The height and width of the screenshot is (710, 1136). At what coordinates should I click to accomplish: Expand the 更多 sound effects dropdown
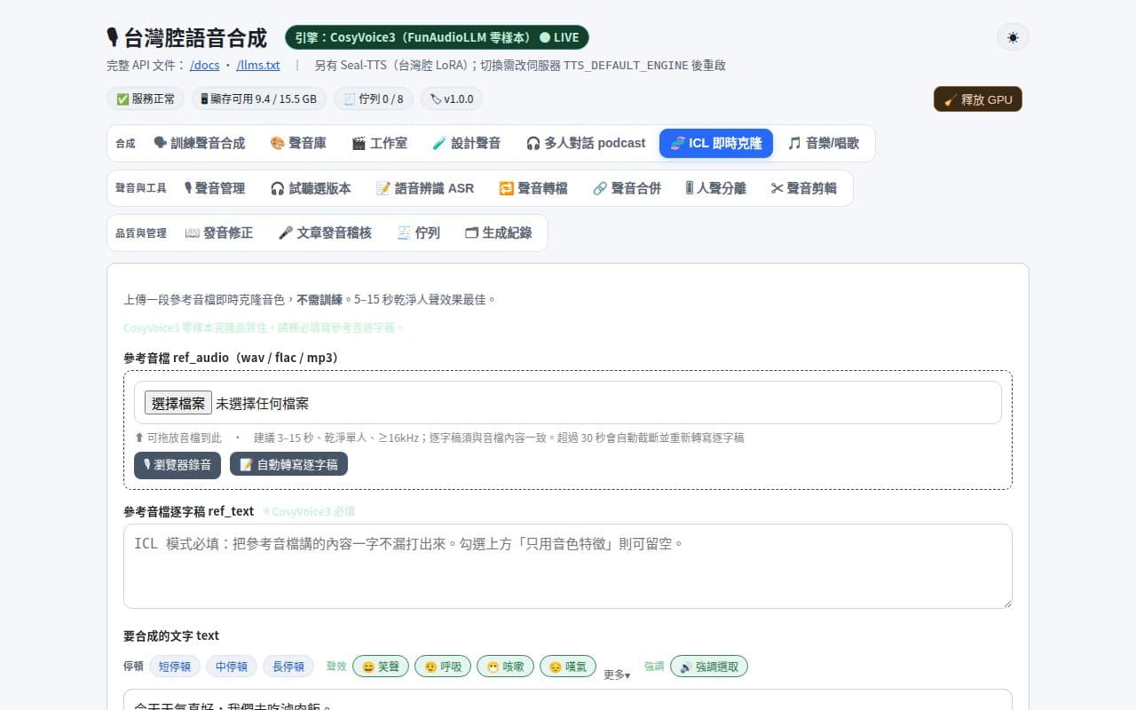click(617, 674)
